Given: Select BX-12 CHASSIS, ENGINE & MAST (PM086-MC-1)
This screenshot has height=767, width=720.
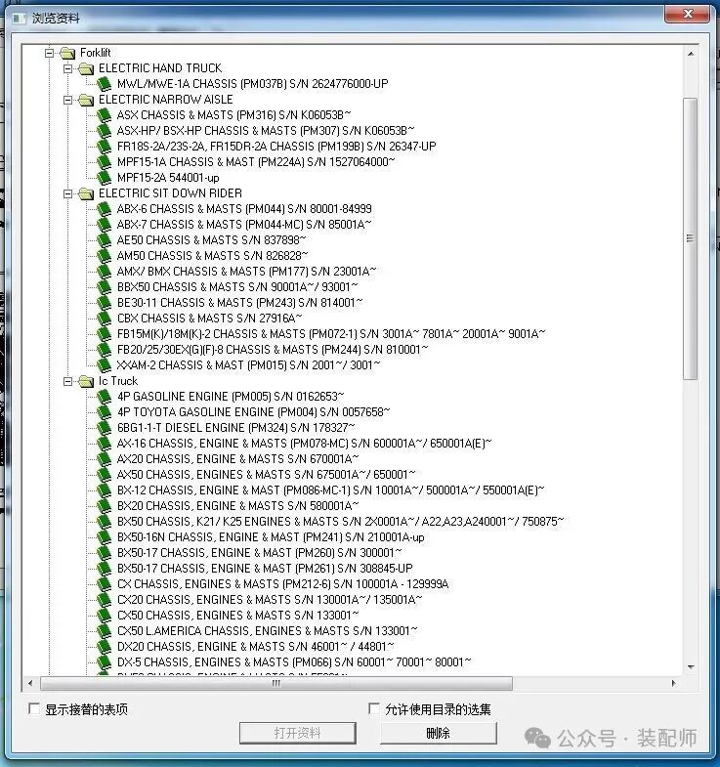Looking at the screenshot, I should tap(330, 490).
